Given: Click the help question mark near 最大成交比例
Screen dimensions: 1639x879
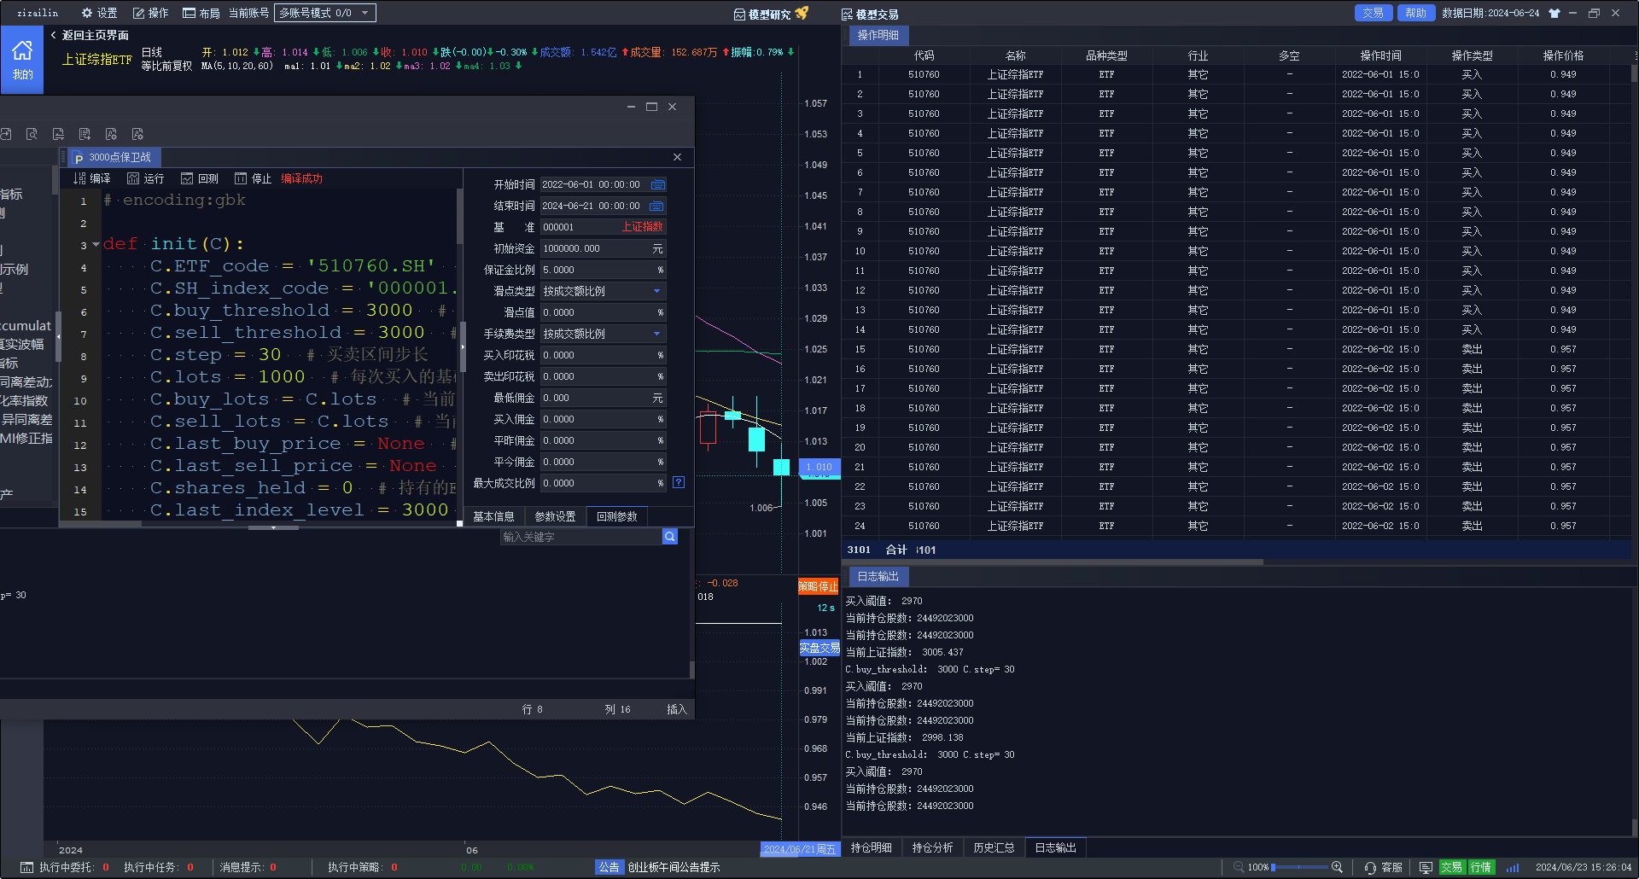Looking at the screenshot, I should 679,482.
